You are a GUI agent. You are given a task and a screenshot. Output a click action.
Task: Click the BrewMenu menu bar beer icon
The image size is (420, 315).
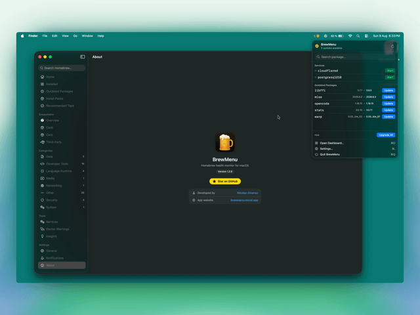[x=316, y=36]
